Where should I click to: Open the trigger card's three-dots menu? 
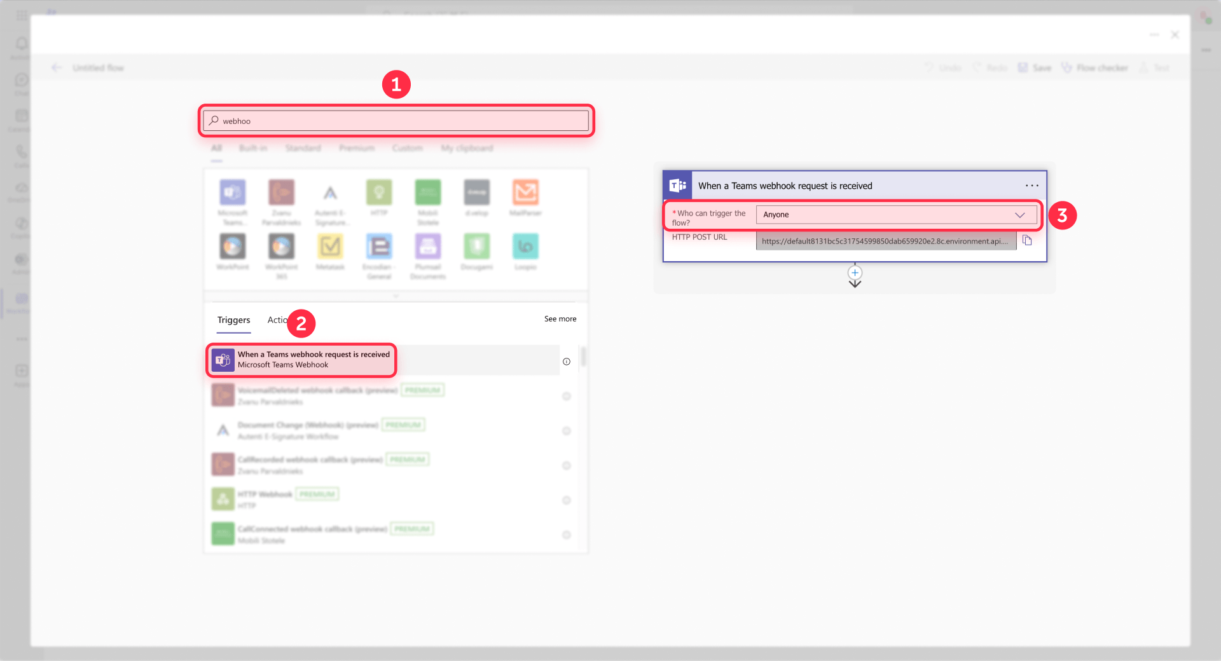click(1031, 186)
